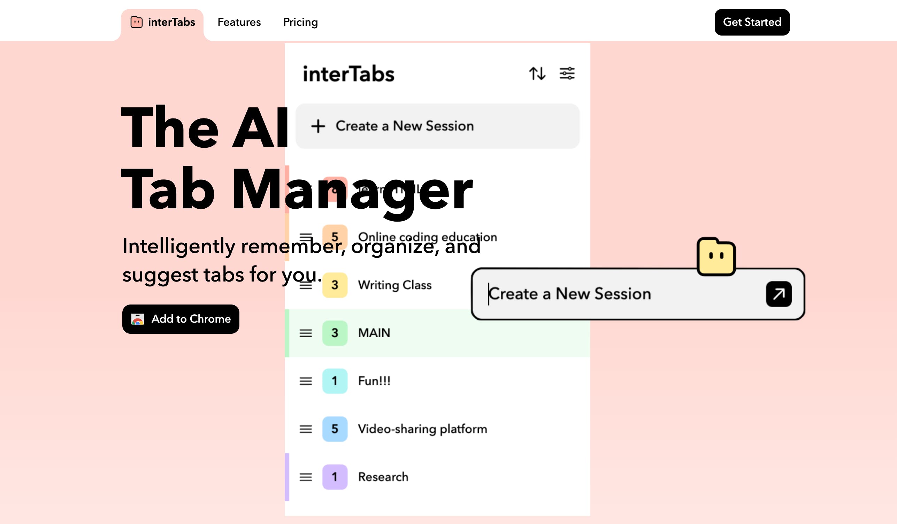Click drag handle next to Fun!!! session
The height and width of the screenshot is (524, 897).
pyautogui.click(x=305, y=381)
